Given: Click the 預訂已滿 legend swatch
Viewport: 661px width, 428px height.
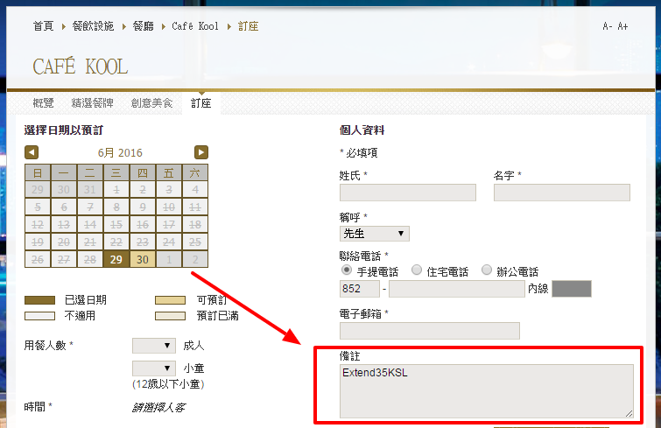Looking at the screenshot, I should pos(171,316).
